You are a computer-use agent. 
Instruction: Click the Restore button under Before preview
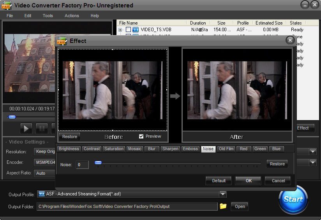click(x=70, y=137)
